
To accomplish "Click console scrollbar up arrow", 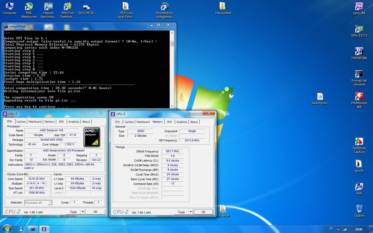I will click(x=172, y=33).
